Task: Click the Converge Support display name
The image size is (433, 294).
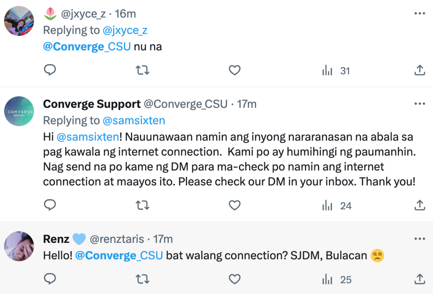Action: pos(92,104)
